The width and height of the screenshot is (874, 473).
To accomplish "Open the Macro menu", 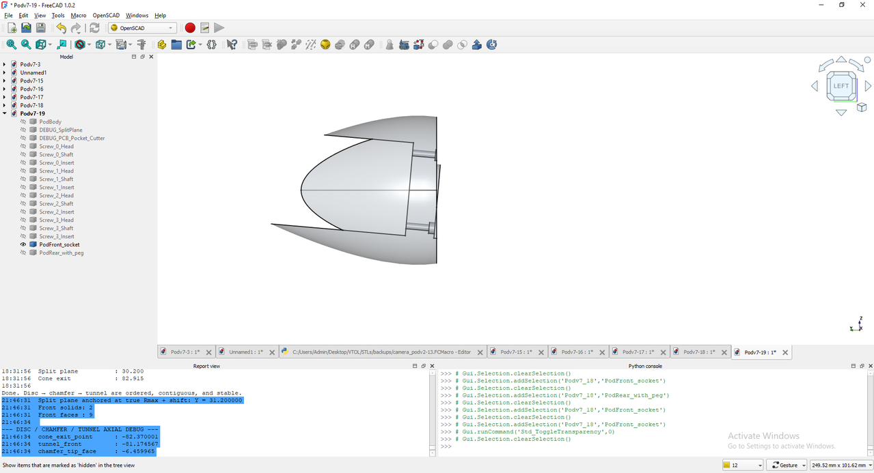I will tap(79, 15).
